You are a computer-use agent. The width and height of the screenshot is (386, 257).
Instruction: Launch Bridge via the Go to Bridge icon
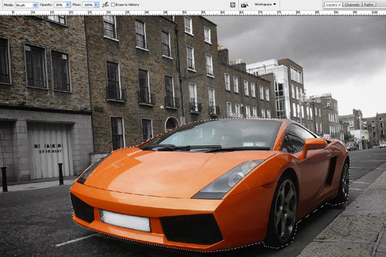pyautogui.click(x=244, y=4)
